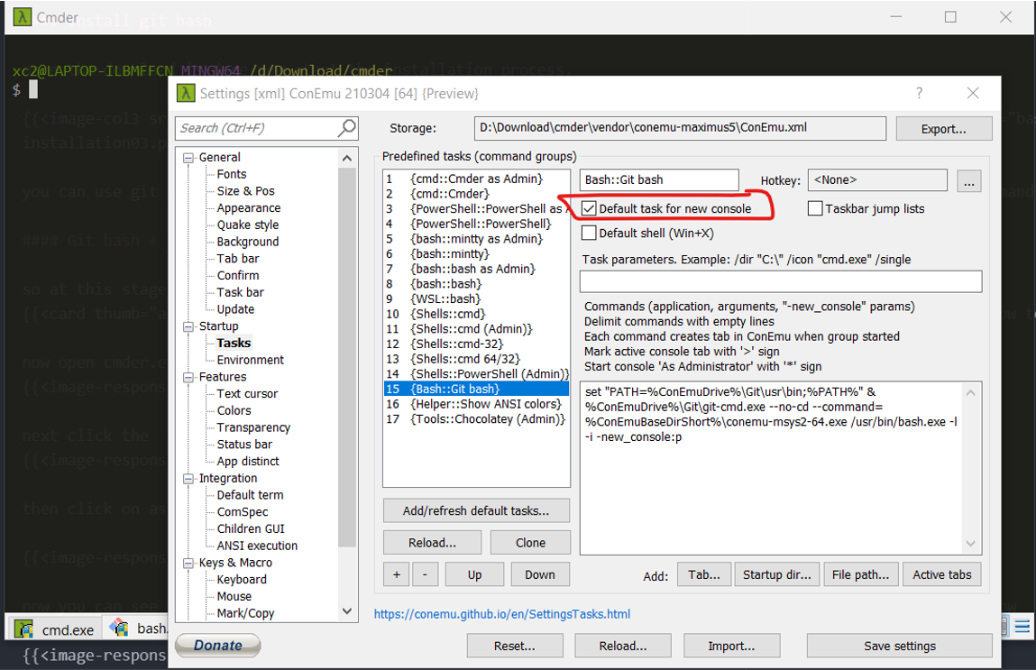Collapse the Startup tree node
The width and height of the screenshot is (1036, 670).
(189, 326)
